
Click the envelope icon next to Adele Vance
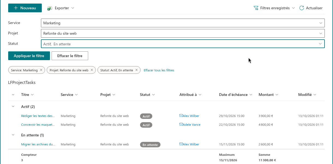pyautogui.click(x=181, y=124)
